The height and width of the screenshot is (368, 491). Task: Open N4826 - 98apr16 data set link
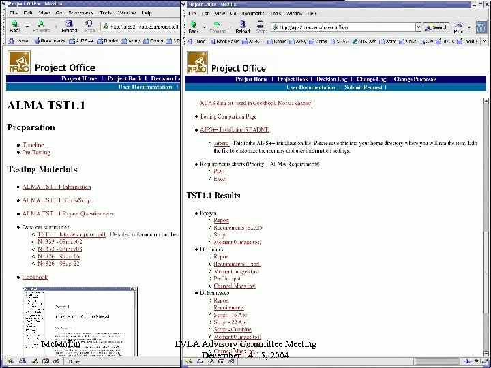coord(59,256)
